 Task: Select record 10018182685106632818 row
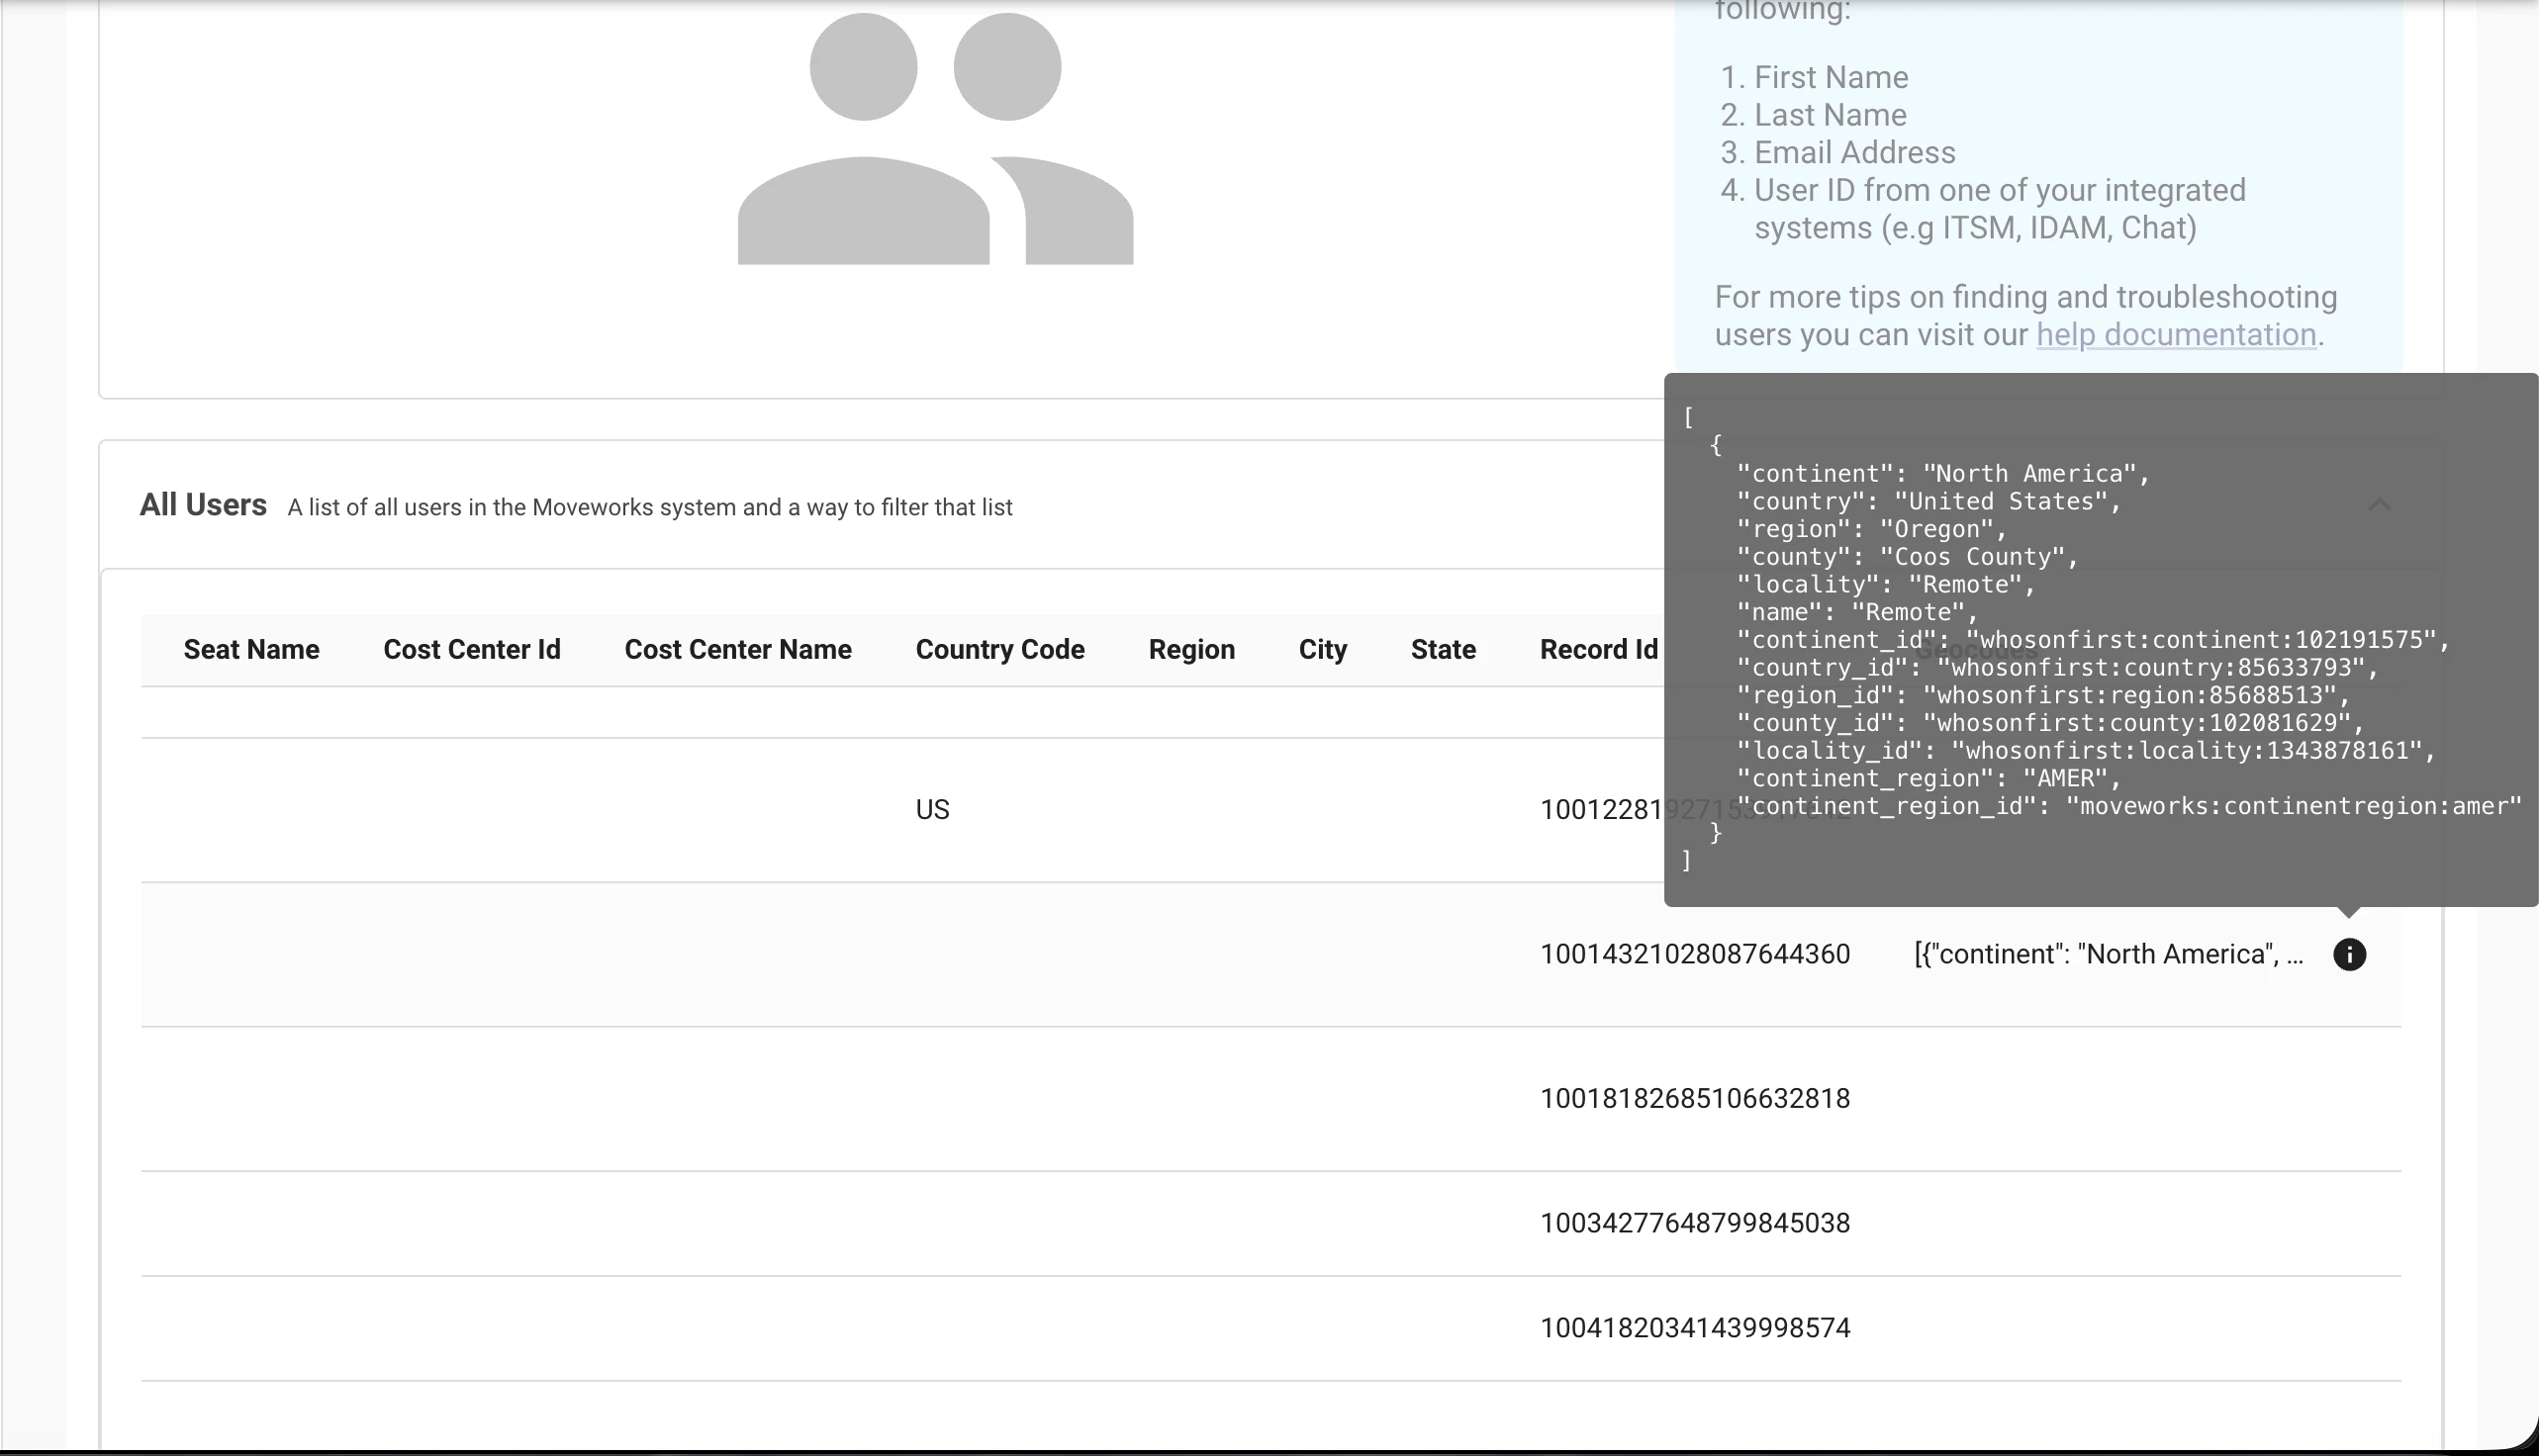[1695, 1099]
